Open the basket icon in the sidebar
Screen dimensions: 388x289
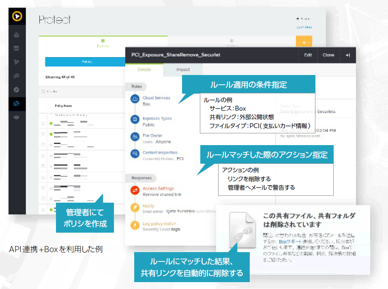pyautogui.click(x=17, y=34)
